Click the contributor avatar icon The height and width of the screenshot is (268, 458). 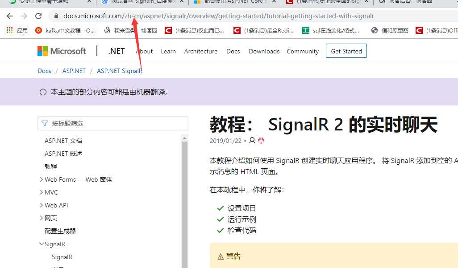pyautogui.click(x=261, y=141)
